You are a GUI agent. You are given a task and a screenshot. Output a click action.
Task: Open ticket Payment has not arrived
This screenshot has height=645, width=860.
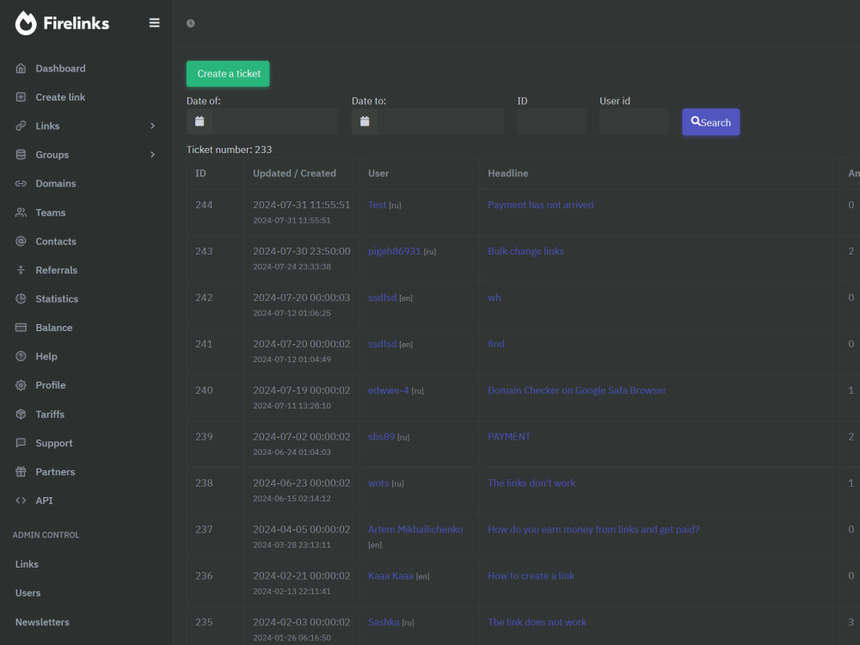point(541,205)
